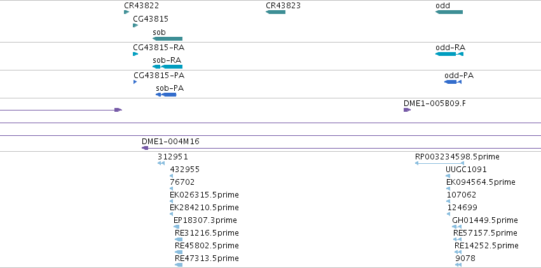This screenshot has width=541, height=268.
Task: Select the EK094564.5prime EST glyph
Action: 448,189
